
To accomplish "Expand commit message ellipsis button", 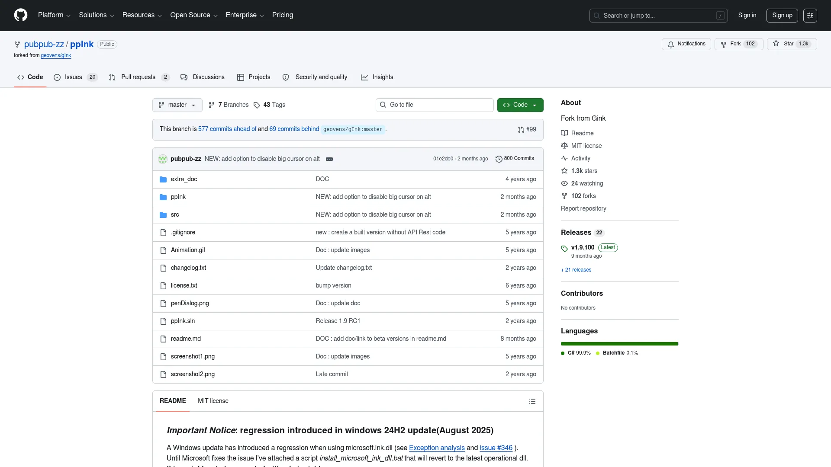I will (329, 159).
